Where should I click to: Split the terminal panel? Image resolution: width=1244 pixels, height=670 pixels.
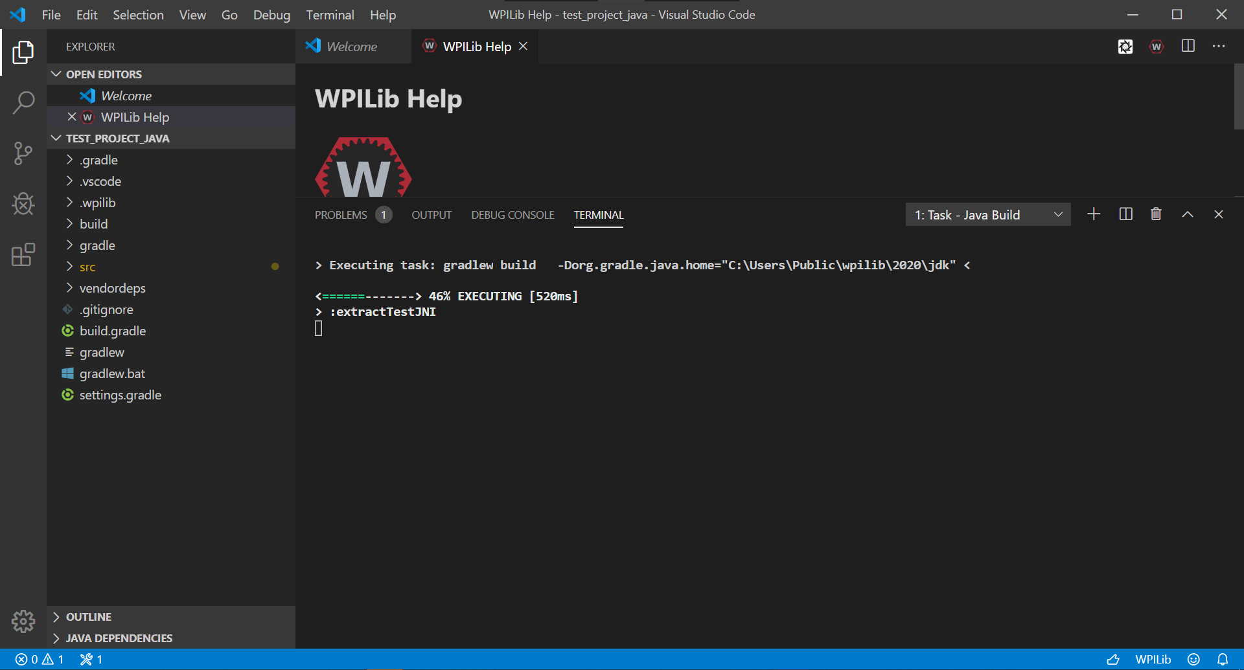(1126, 214)
